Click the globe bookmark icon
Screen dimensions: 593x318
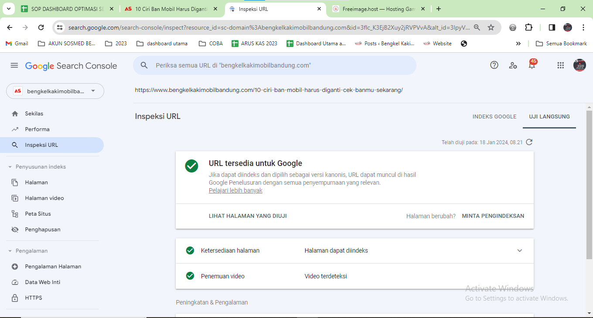(464, 44)
